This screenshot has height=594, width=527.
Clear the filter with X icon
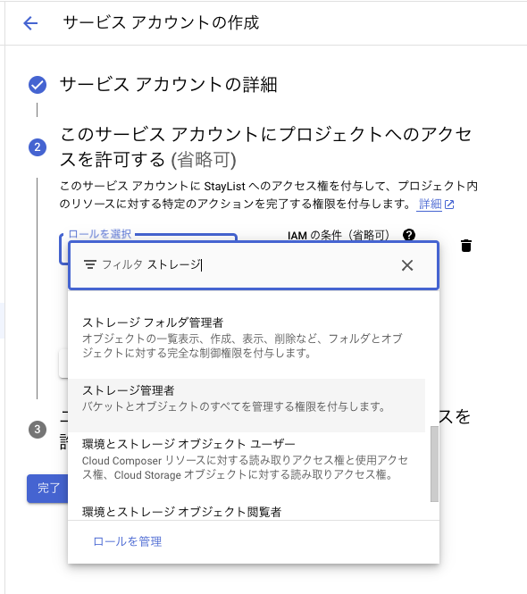pos(407,265)
